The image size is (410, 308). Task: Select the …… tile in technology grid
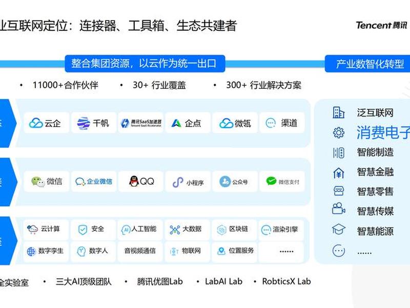pos(281,251)
